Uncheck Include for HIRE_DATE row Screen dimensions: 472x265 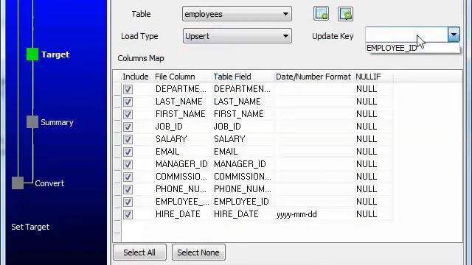[128, 214]
